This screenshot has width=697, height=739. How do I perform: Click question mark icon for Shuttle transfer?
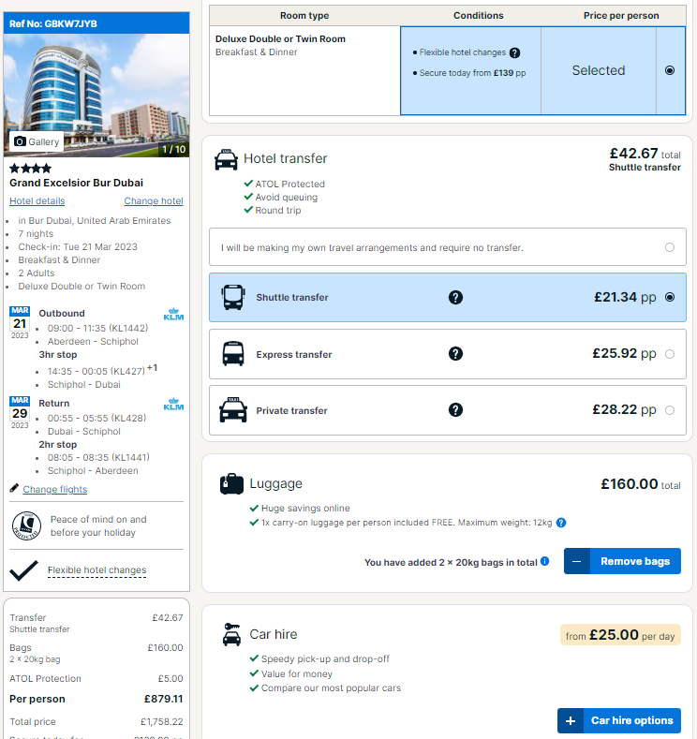pos(455,298)
